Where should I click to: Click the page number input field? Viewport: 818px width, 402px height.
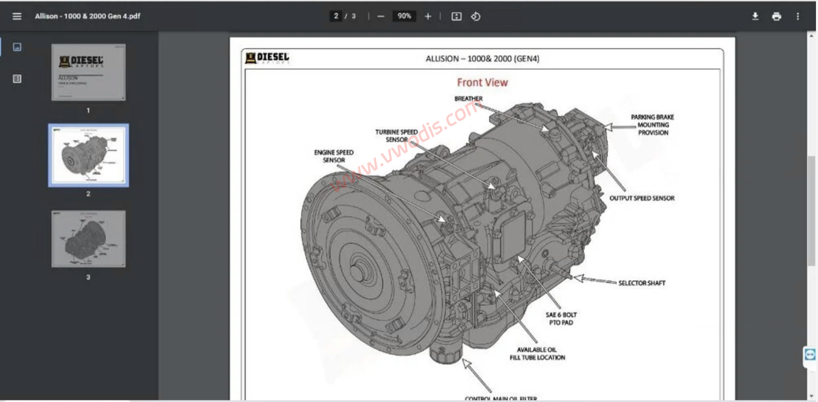(335, 16)
